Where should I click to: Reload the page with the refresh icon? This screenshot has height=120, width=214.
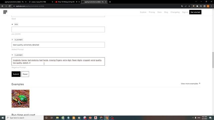(10, 6)
